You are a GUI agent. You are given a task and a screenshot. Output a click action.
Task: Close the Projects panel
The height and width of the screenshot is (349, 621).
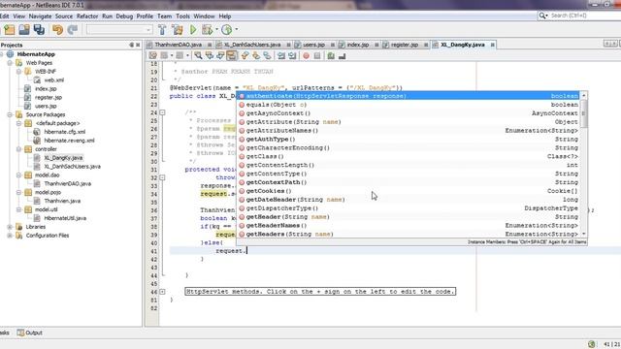(138, 46)
